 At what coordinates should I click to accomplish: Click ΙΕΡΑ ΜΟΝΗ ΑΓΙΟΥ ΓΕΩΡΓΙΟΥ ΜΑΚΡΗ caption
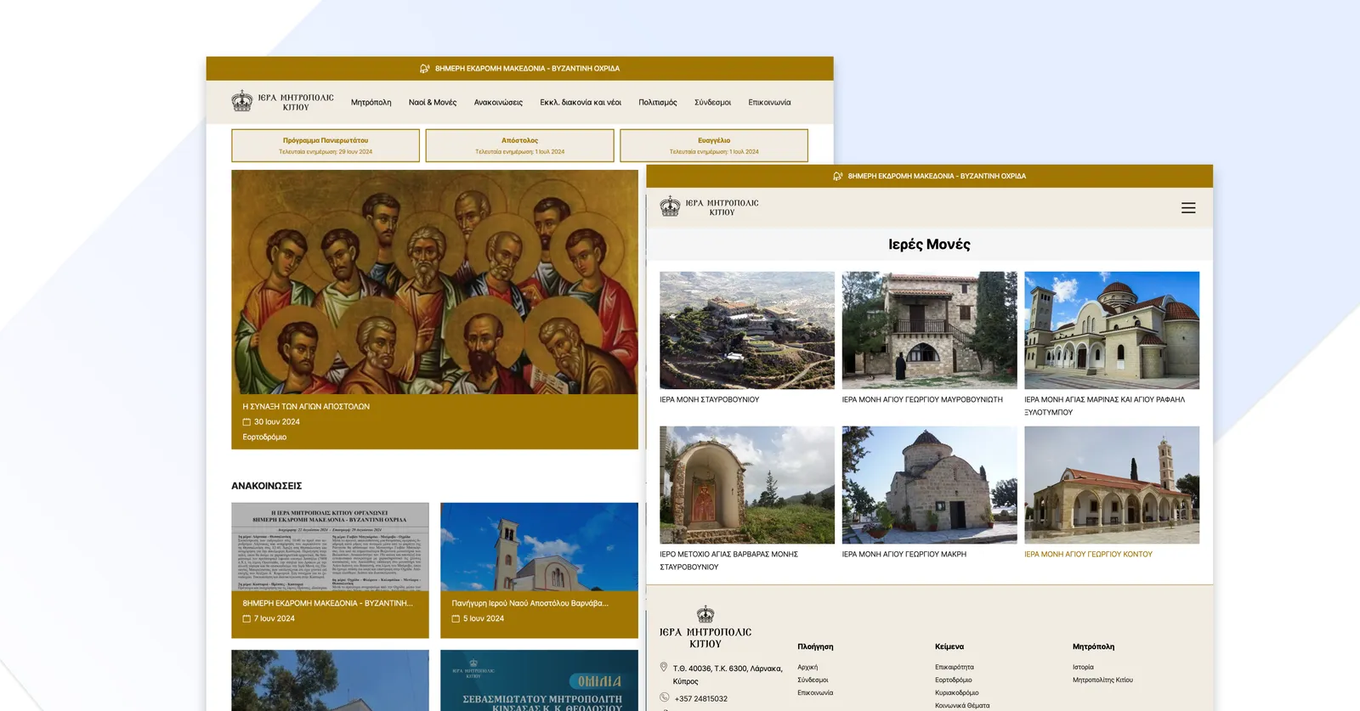coord(904,555)
